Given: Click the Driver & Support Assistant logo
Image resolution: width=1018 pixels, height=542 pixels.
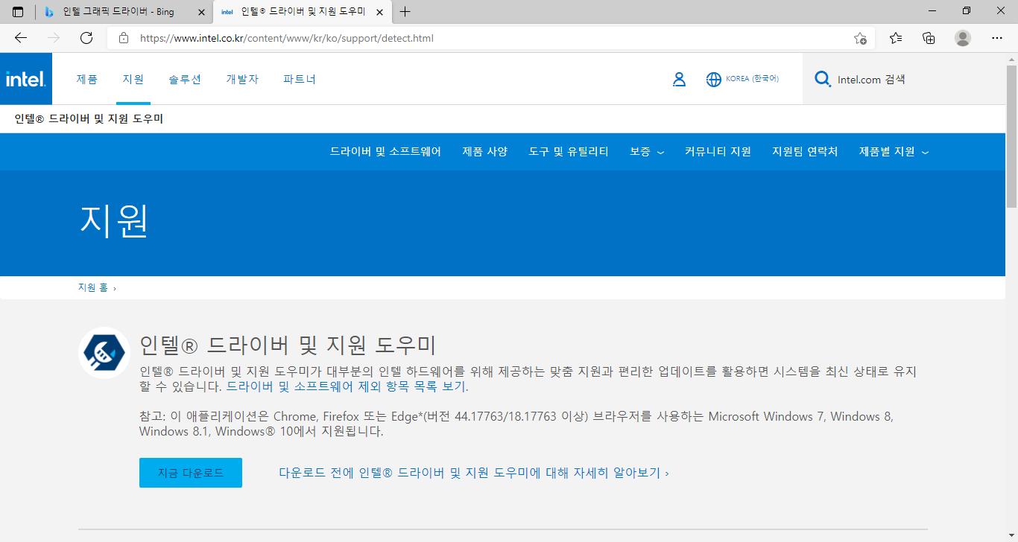Looking at the screenshot, I should pyautogui.click(x=104, y=353).
